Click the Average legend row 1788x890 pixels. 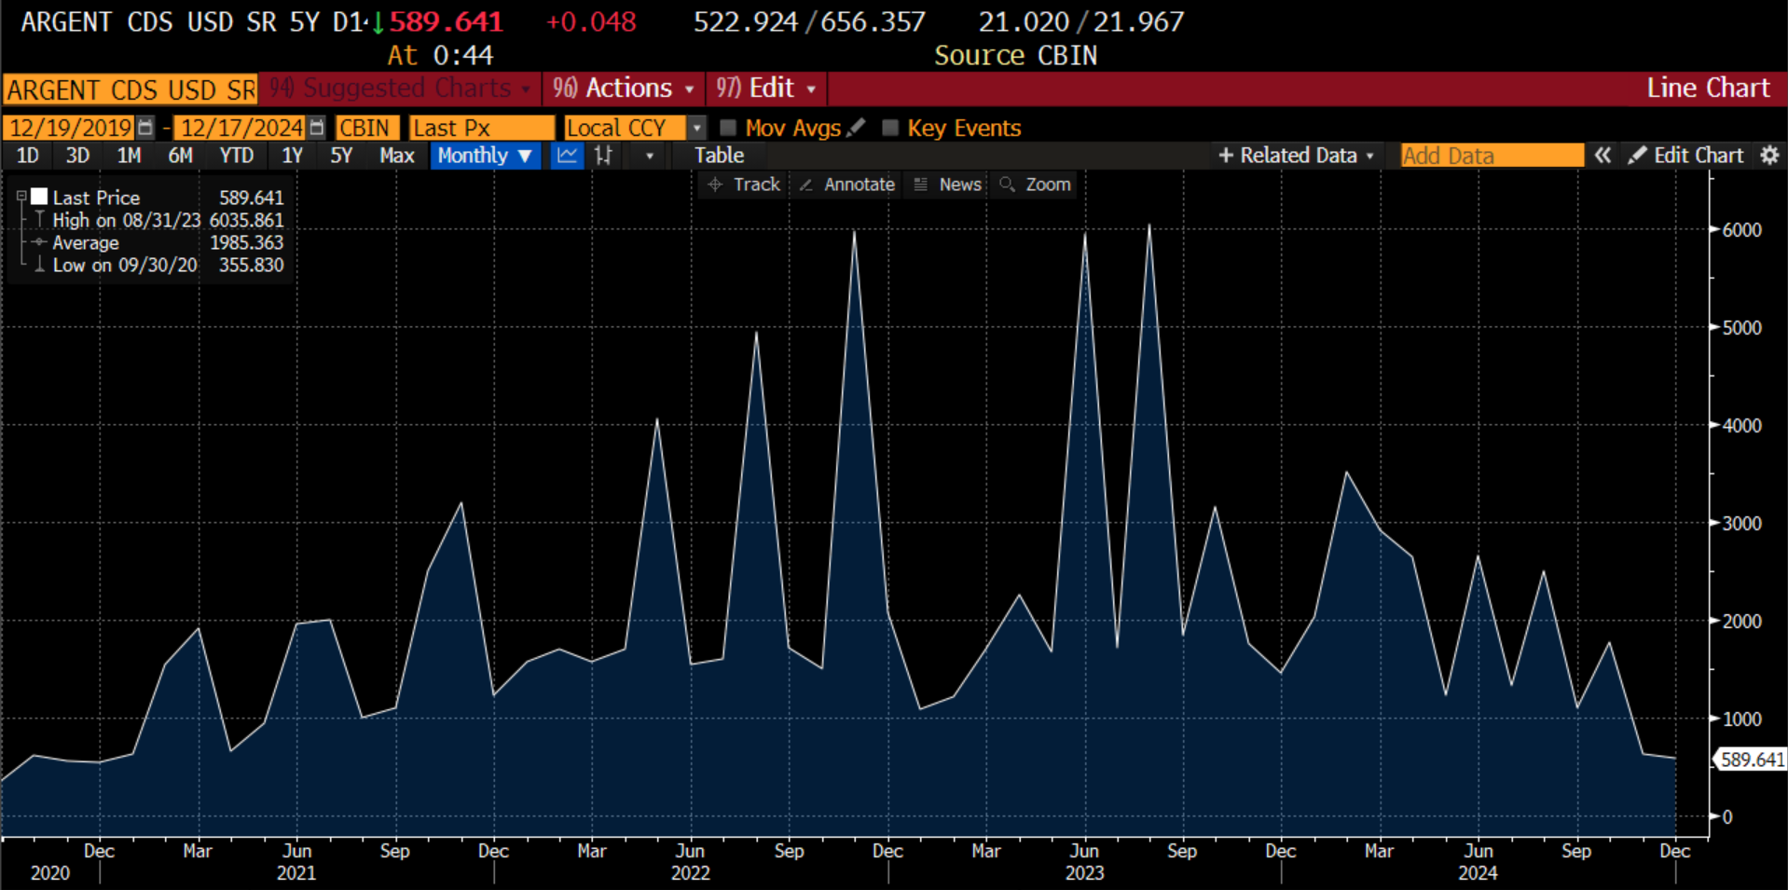click(158, 242)
